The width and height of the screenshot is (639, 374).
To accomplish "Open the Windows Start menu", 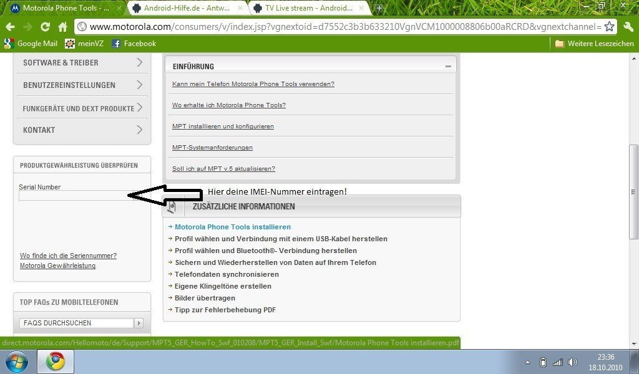I will (17, 362).
